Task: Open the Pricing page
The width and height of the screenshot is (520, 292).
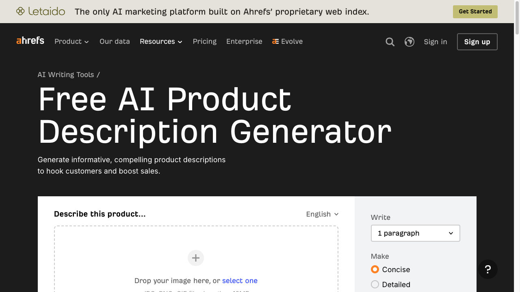Action: coord(205,41)
